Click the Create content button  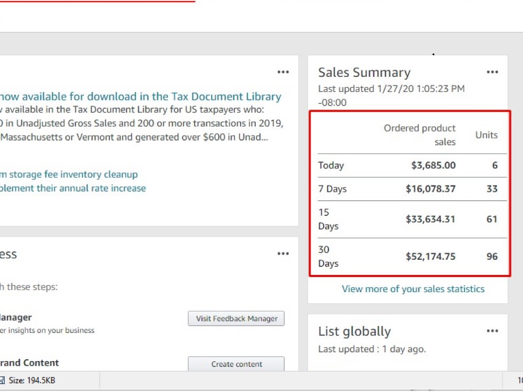[236, 364]
